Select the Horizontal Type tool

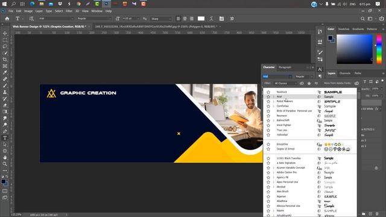click(x=5, y=138)
